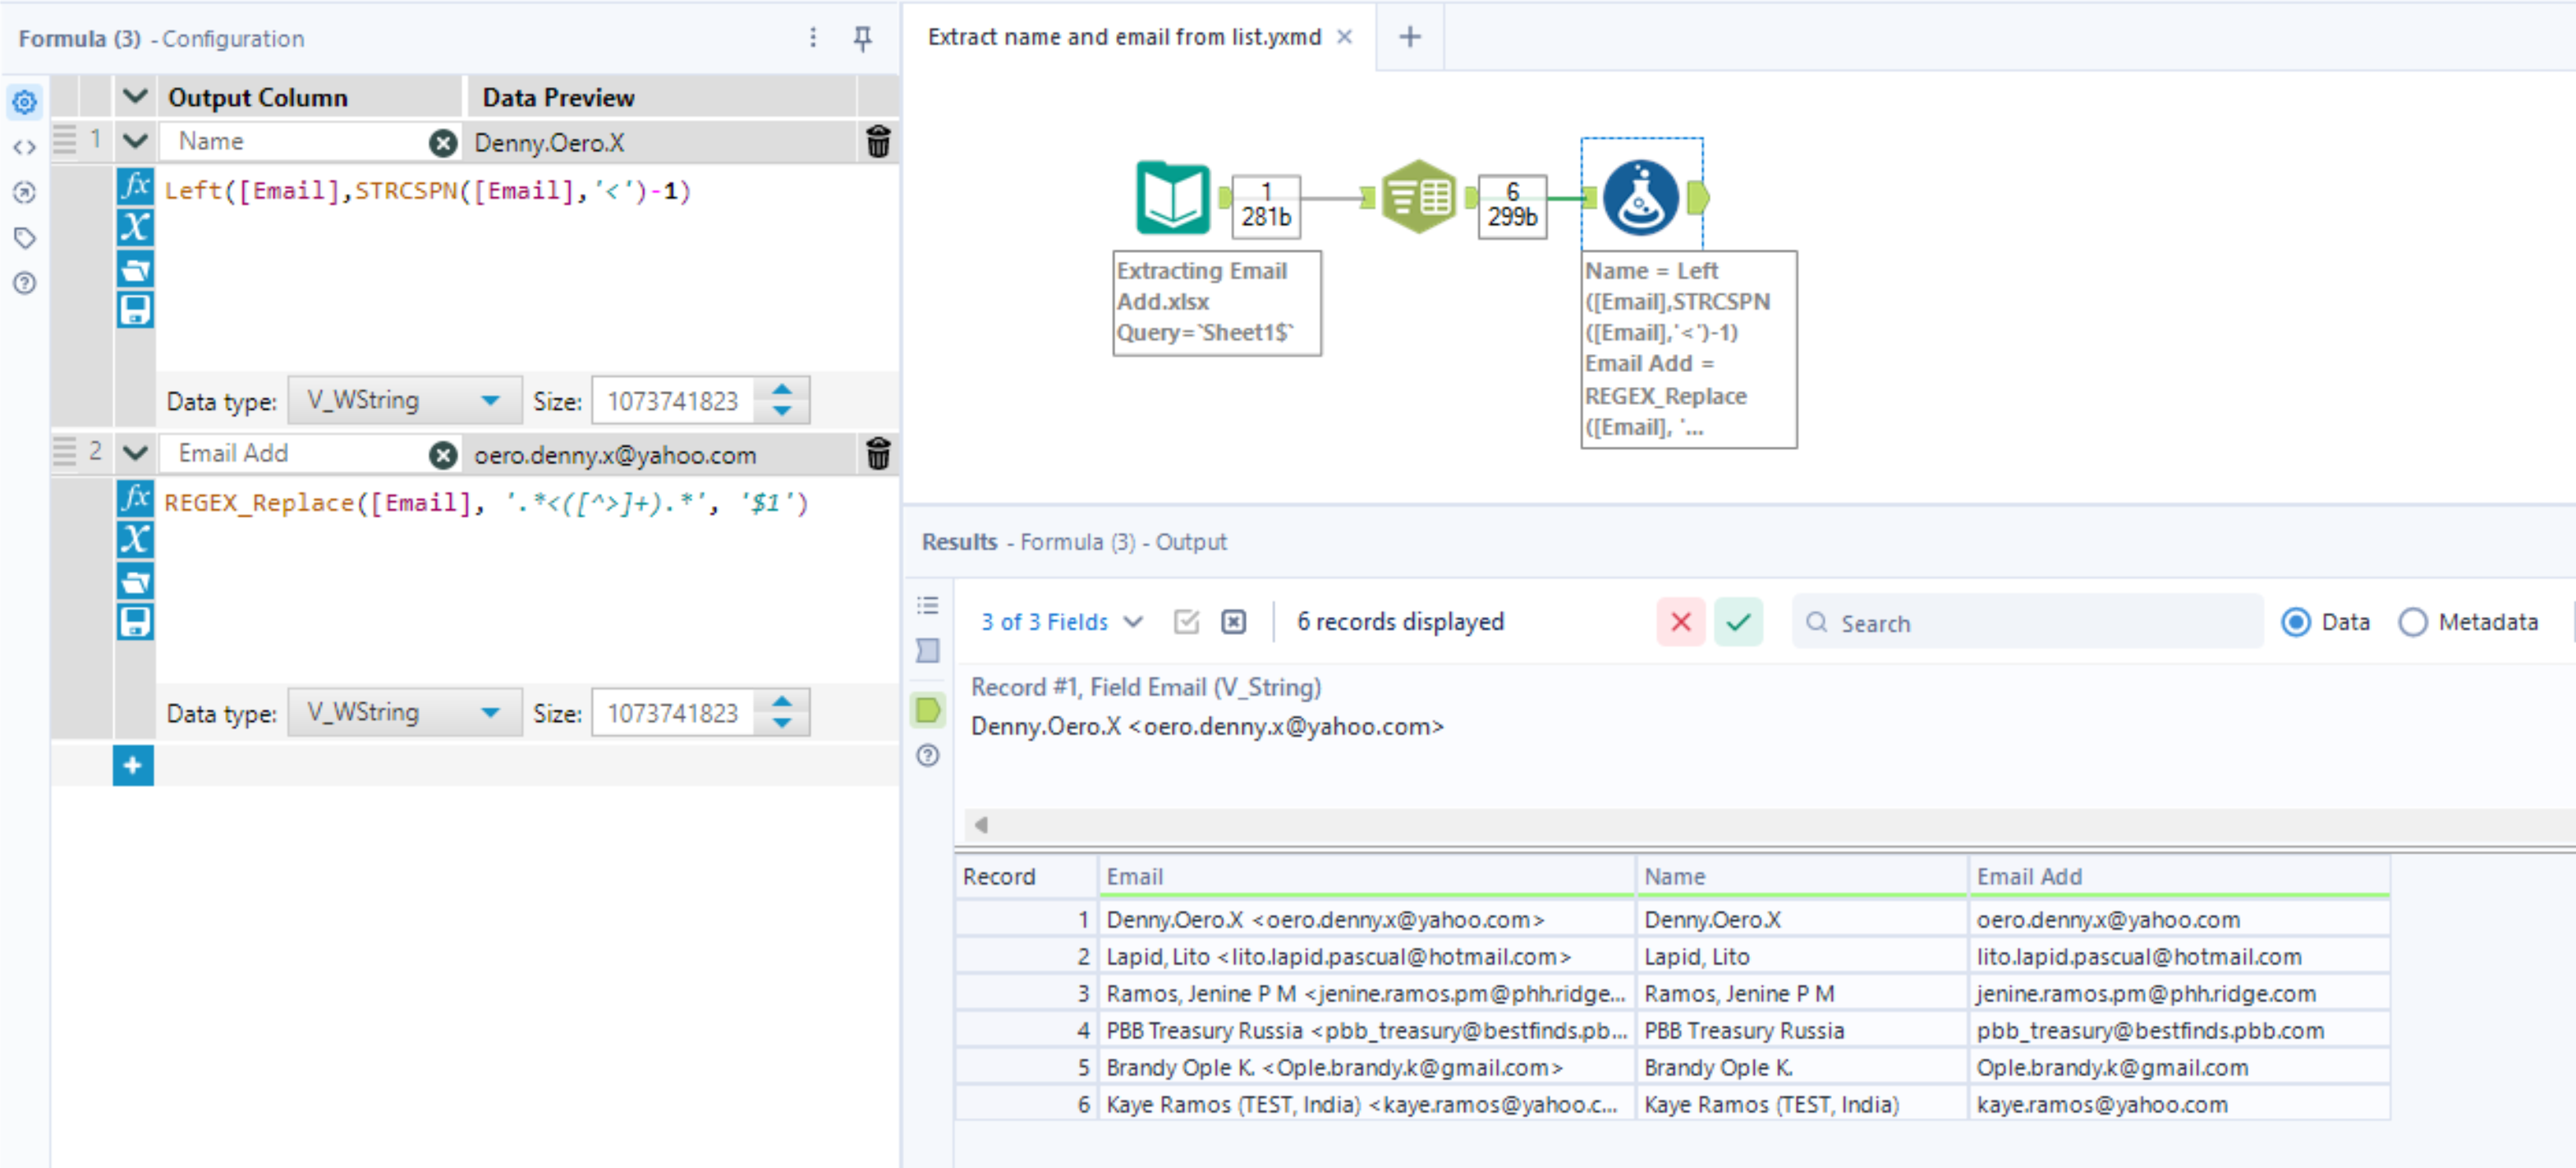Save the Name column expression
This screenshot has height=1168, width=2576.
(135, 310)
